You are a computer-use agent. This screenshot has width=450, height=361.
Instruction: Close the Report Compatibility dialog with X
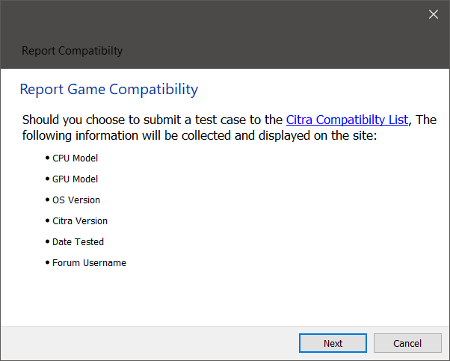pyautogui.click(x=434, y=14)
